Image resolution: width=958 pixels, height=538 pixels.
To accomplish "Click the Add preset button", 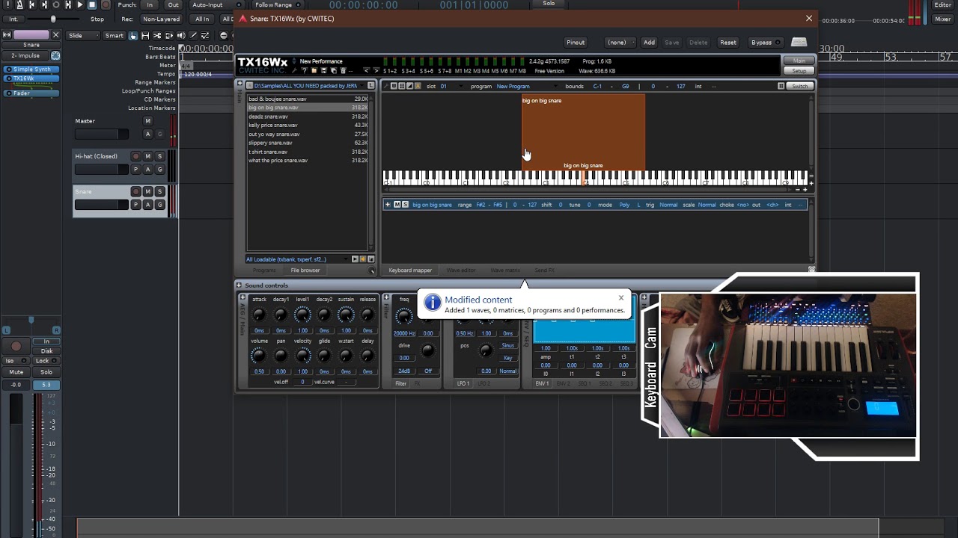I will click(x=649, y=43).
